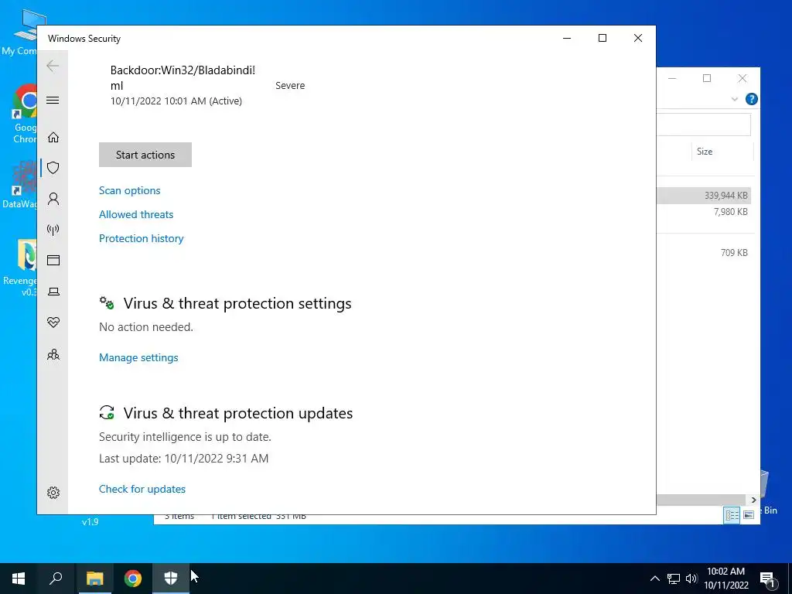Viewport: 792px width, 594px height.
Task: Open the taskbar search magnifier
Action: pyautogui.click(x=56, y=579)
